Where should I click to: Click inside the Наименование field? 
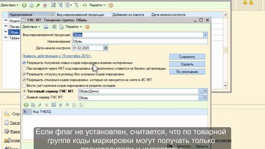(140, 41)
